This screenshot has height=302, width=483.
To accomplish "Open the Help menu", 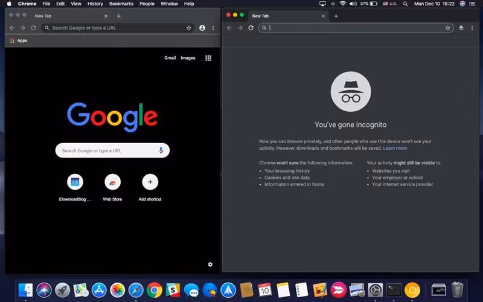I will point(189,4).
